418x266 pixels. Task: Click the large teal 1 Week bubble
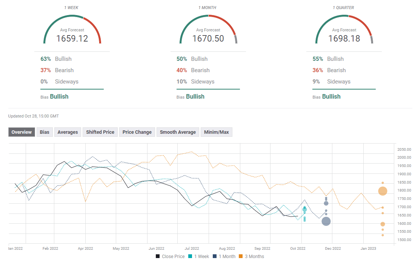click(304, 209)
